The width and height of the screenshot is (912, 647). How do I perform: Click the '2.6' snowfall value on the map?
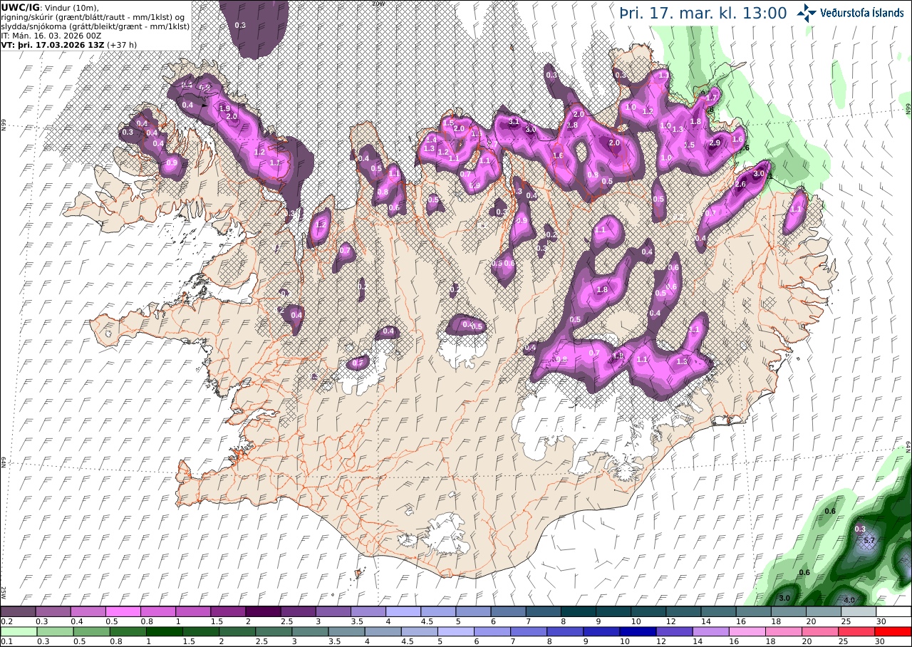740,185
